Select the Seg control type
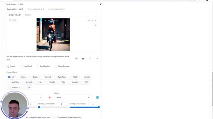The width and height of the screenshot is (213, 119). tap(39, 82)
